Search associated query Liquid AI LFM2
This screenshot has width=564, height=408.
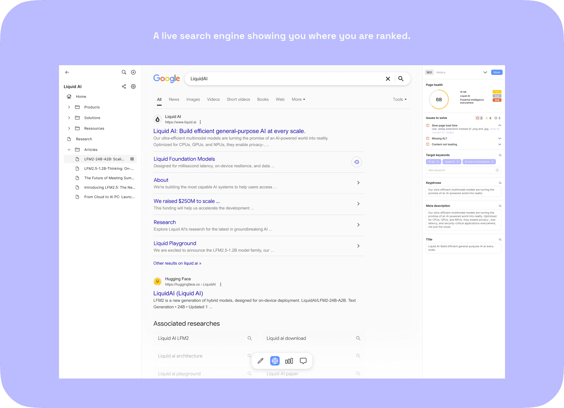205,338
